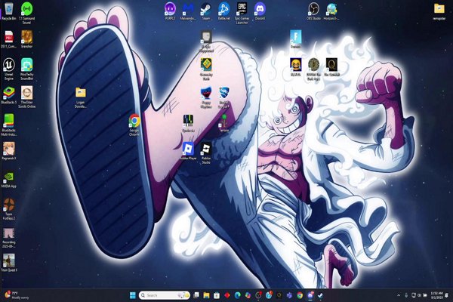The image size is (453, 302).
Task: Open the purple face app shortcut
Action: (170, 11)
